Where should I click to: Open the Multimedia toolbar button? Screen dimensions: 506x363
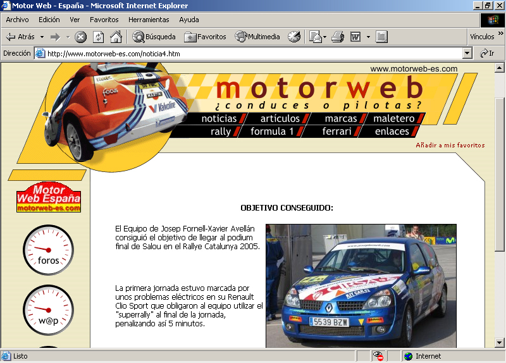click(x=257, y=37)
